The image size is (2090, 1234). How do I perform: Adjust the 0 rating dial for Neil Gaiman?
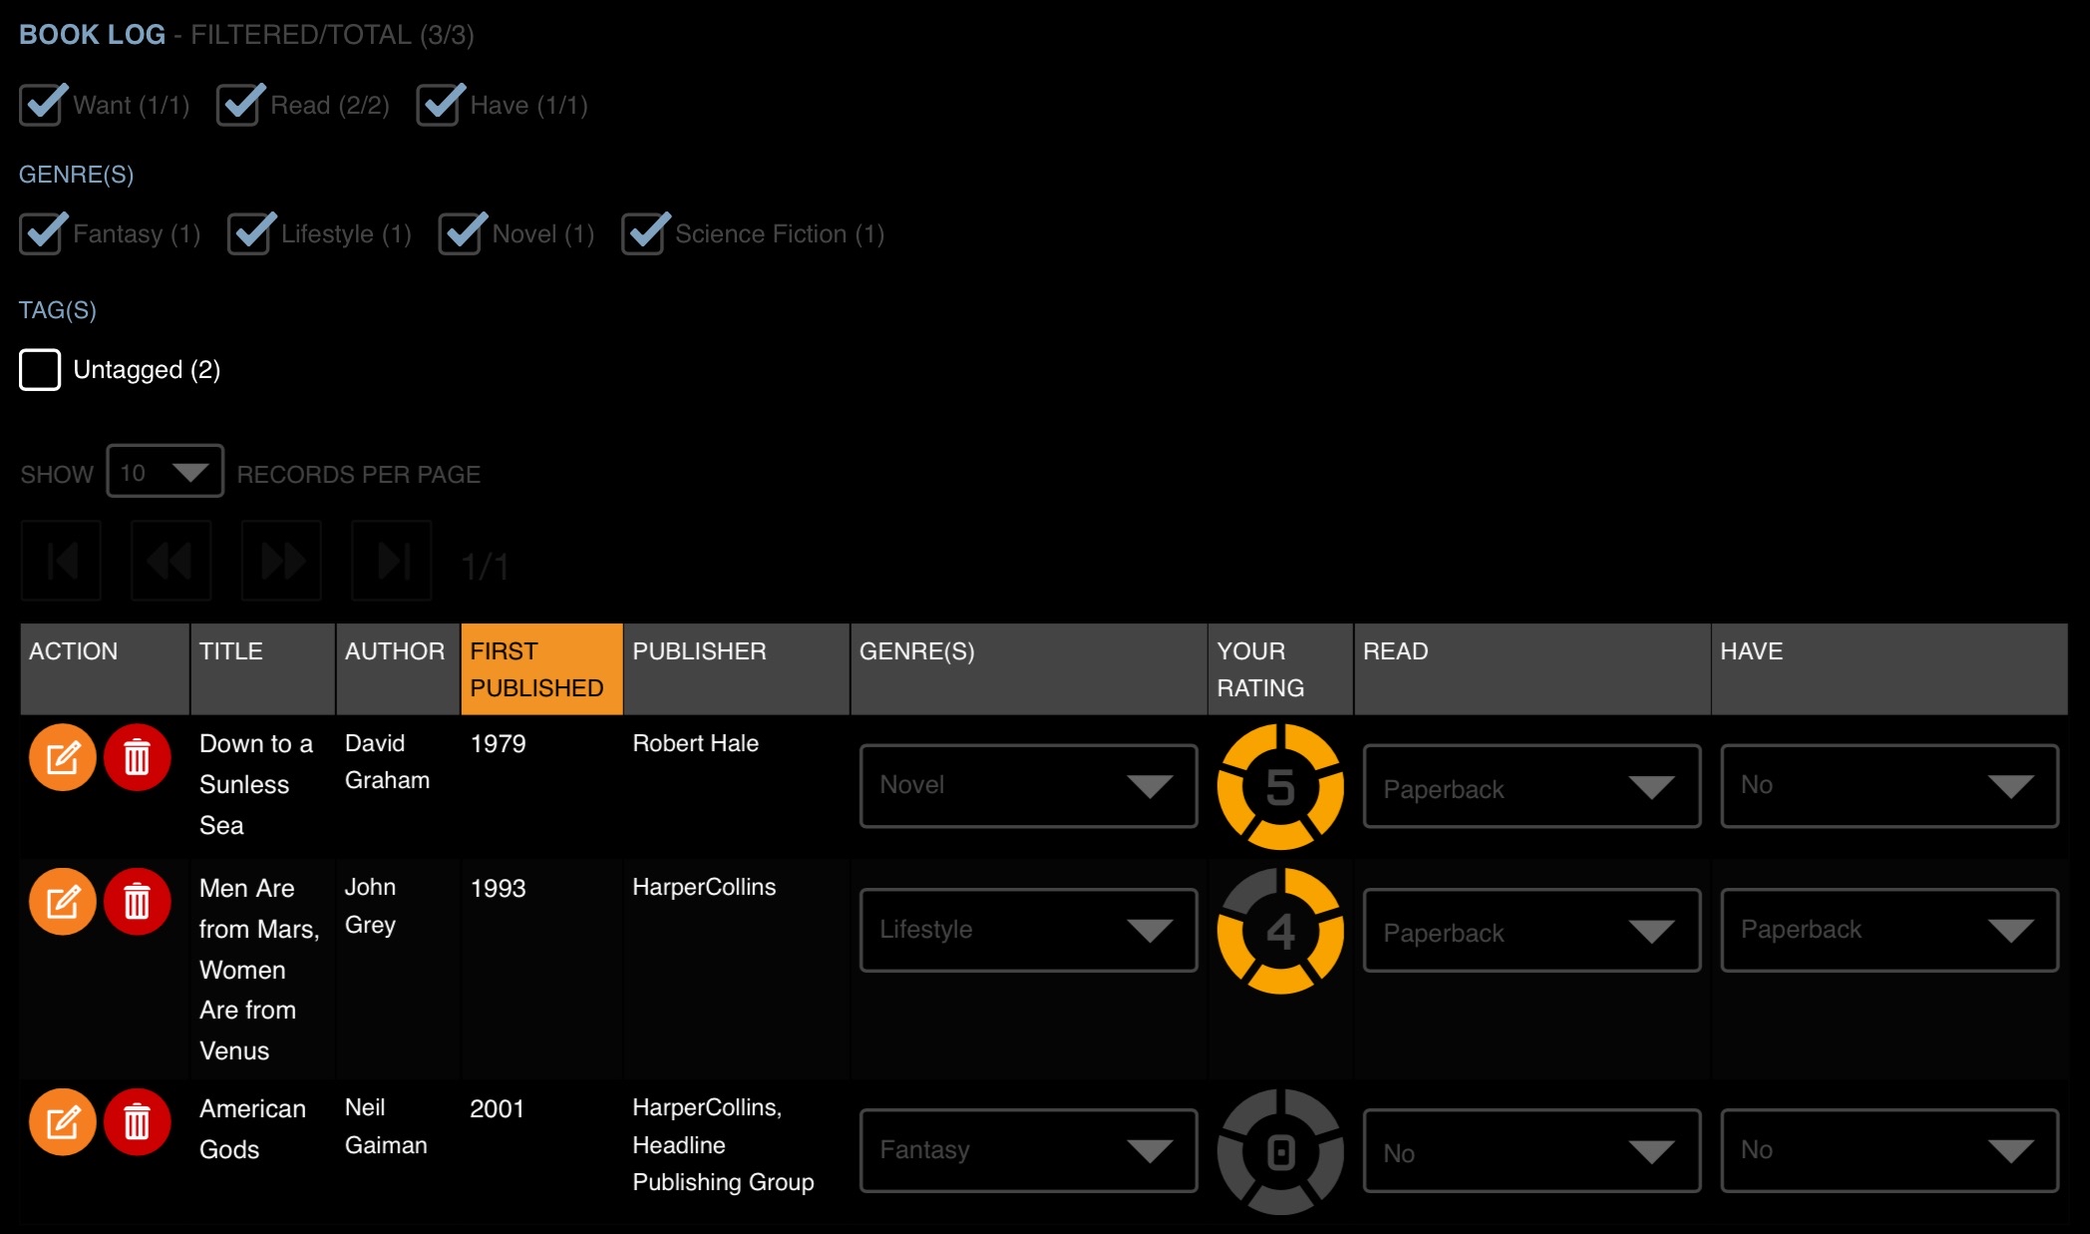[1280, 1152]
